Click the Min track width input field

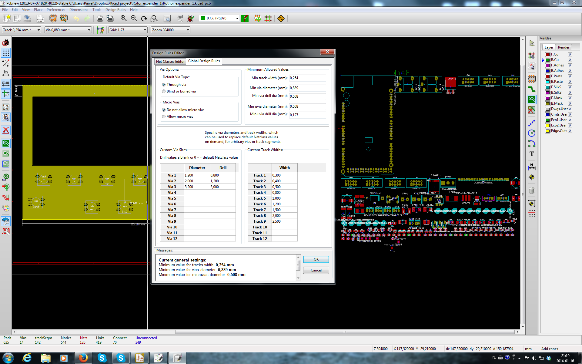[x=307, y=78]
